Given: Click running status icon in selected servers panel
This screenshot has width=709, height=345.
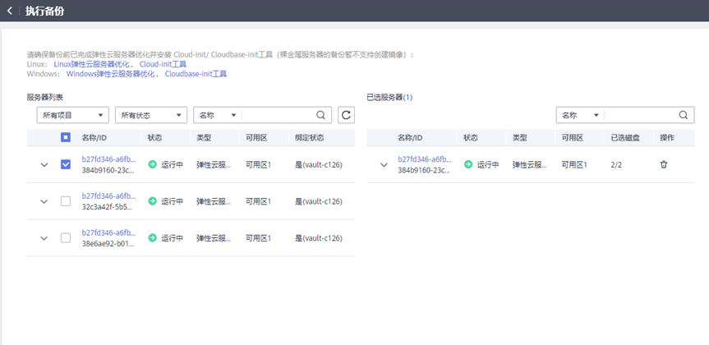Looking at the screenshot, I should click(x=468, y=164).
